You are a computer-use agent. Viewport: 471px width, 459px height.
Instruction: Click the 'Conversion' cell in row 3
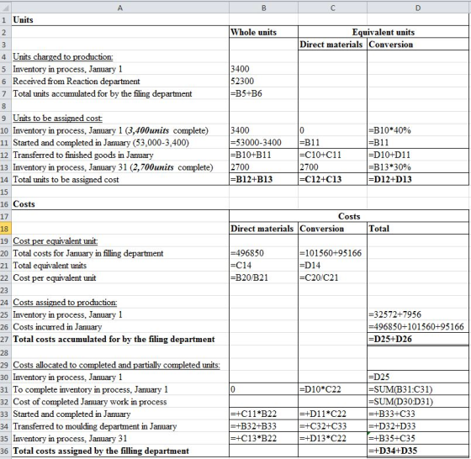click(x=418, y=45)
